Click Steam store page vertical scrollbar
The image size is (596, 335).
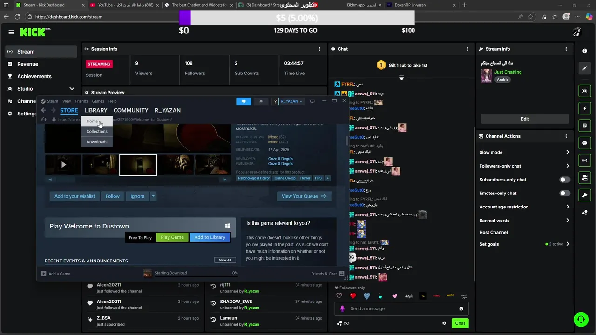346,141
